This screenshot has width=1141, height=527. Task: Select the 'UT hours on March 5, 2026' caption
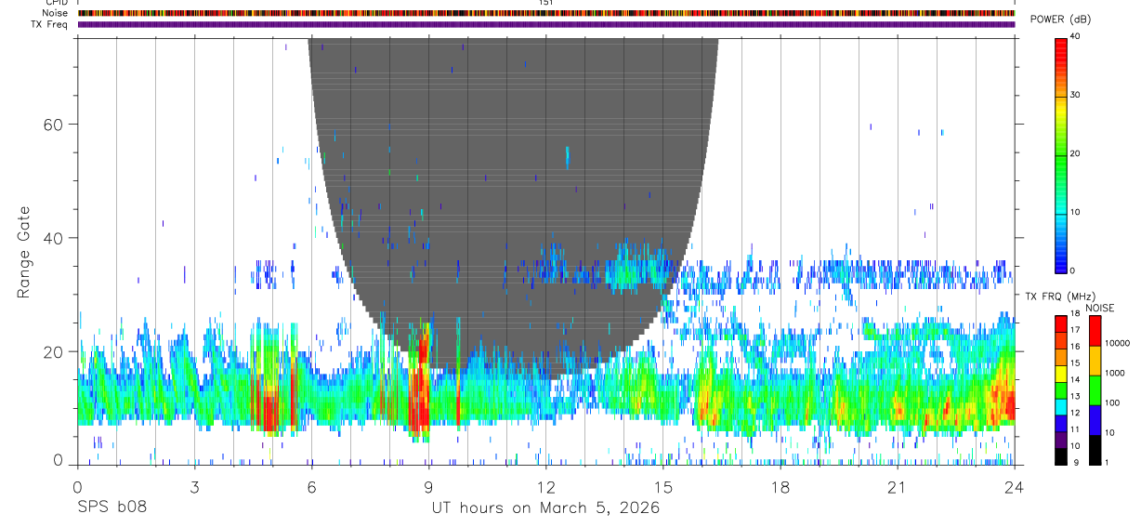point(545,508)
